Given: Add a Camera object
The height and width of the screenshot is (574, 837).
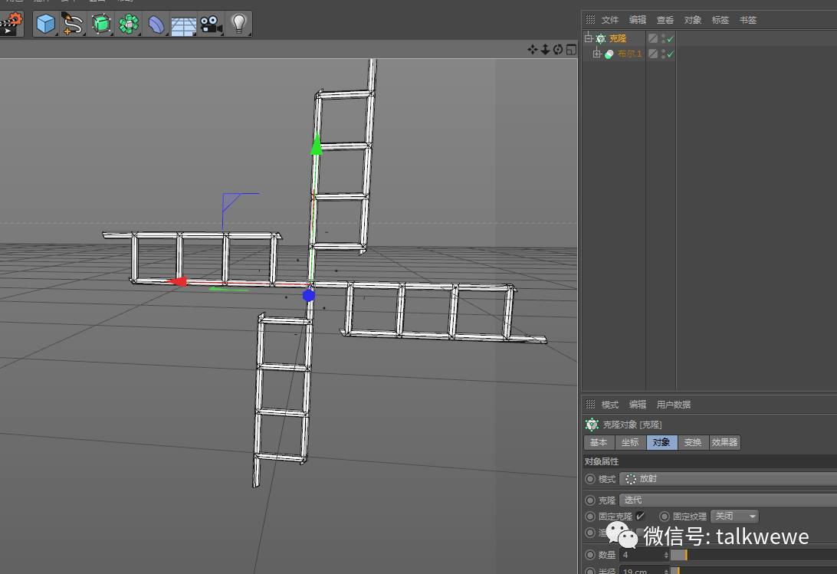Looking at the screenshot, I should [212, 25].
